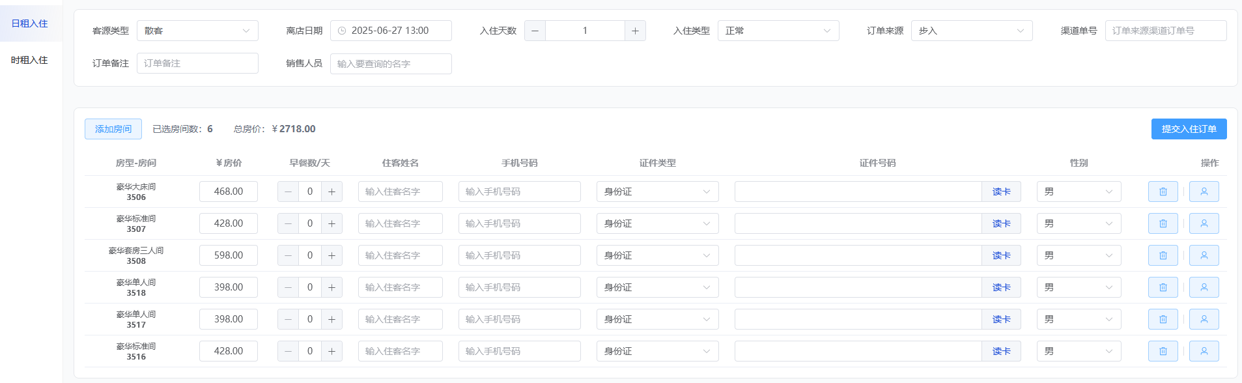Open 证件类型 dropdown for room 3517
This screenshot has height=383, width=1242.
658,319
